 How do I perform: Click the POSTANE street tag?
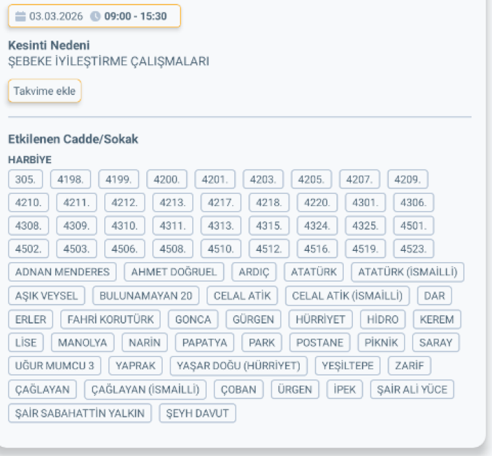pyautogui.click(x=319, y=343)
